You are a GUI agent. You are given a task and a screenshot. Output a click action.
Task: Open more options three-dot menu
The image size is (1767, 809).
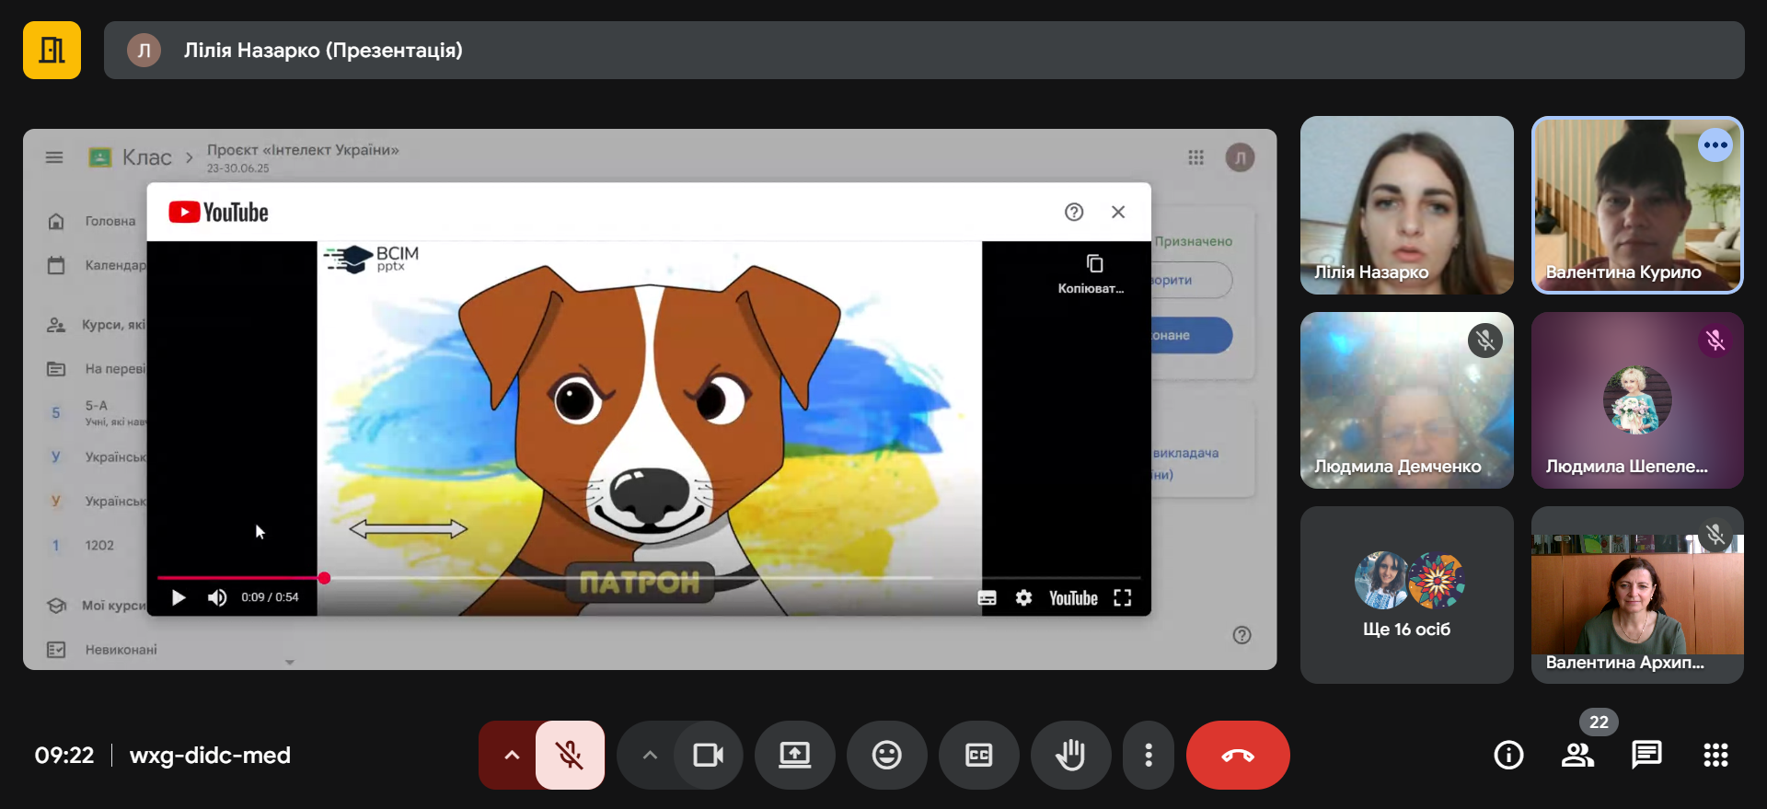(1148, 755)
